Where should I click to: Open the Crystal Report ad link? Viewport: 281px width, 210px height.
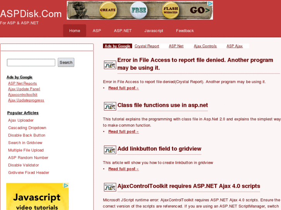click(147, 46)
